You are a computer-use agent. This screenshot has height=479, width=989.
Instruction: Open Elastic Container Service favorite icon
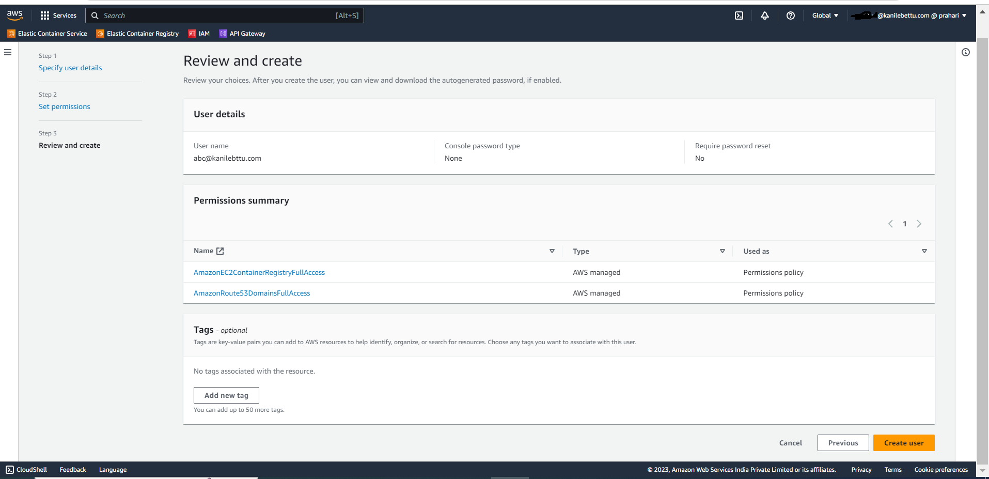11,34
